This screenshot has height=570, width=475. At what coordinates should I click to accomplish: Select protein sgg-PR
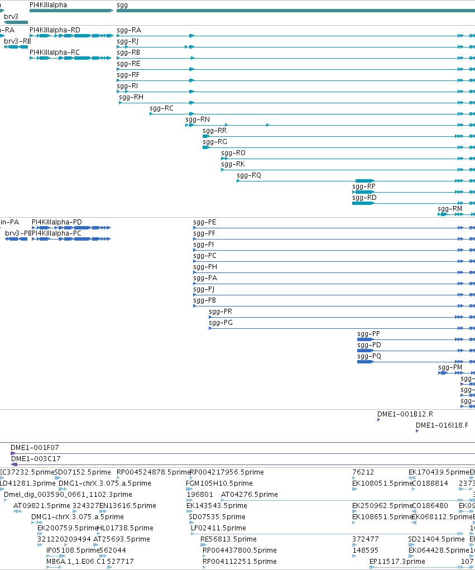point(342,317)
